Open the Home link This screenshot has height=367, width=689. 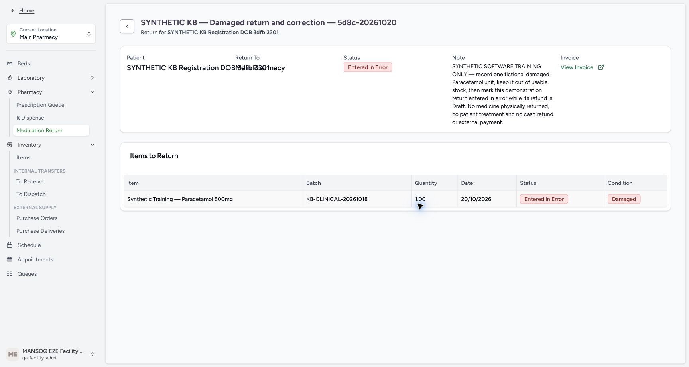(x=27, y=10)
